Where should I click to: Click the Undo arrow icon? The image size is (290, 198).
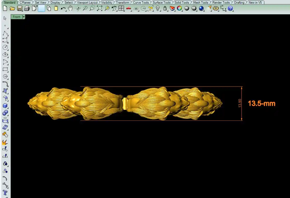[63, 9]
